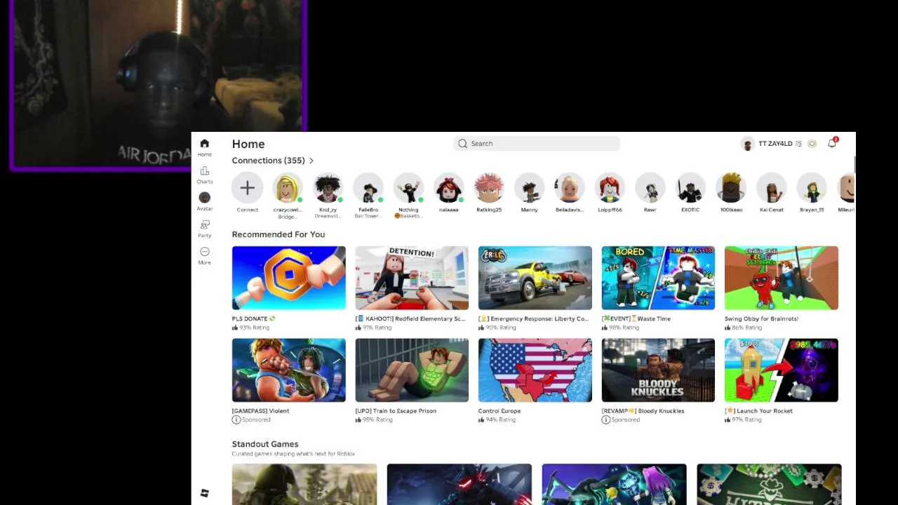Open crazycowl friend avatar
Screen dimensions: 898x505
(288, 188)
